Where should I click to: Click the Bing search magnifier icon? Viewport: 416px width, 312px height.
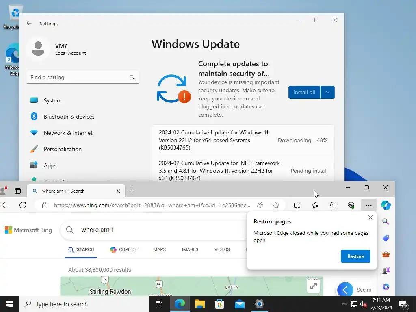tap(70, 230)
